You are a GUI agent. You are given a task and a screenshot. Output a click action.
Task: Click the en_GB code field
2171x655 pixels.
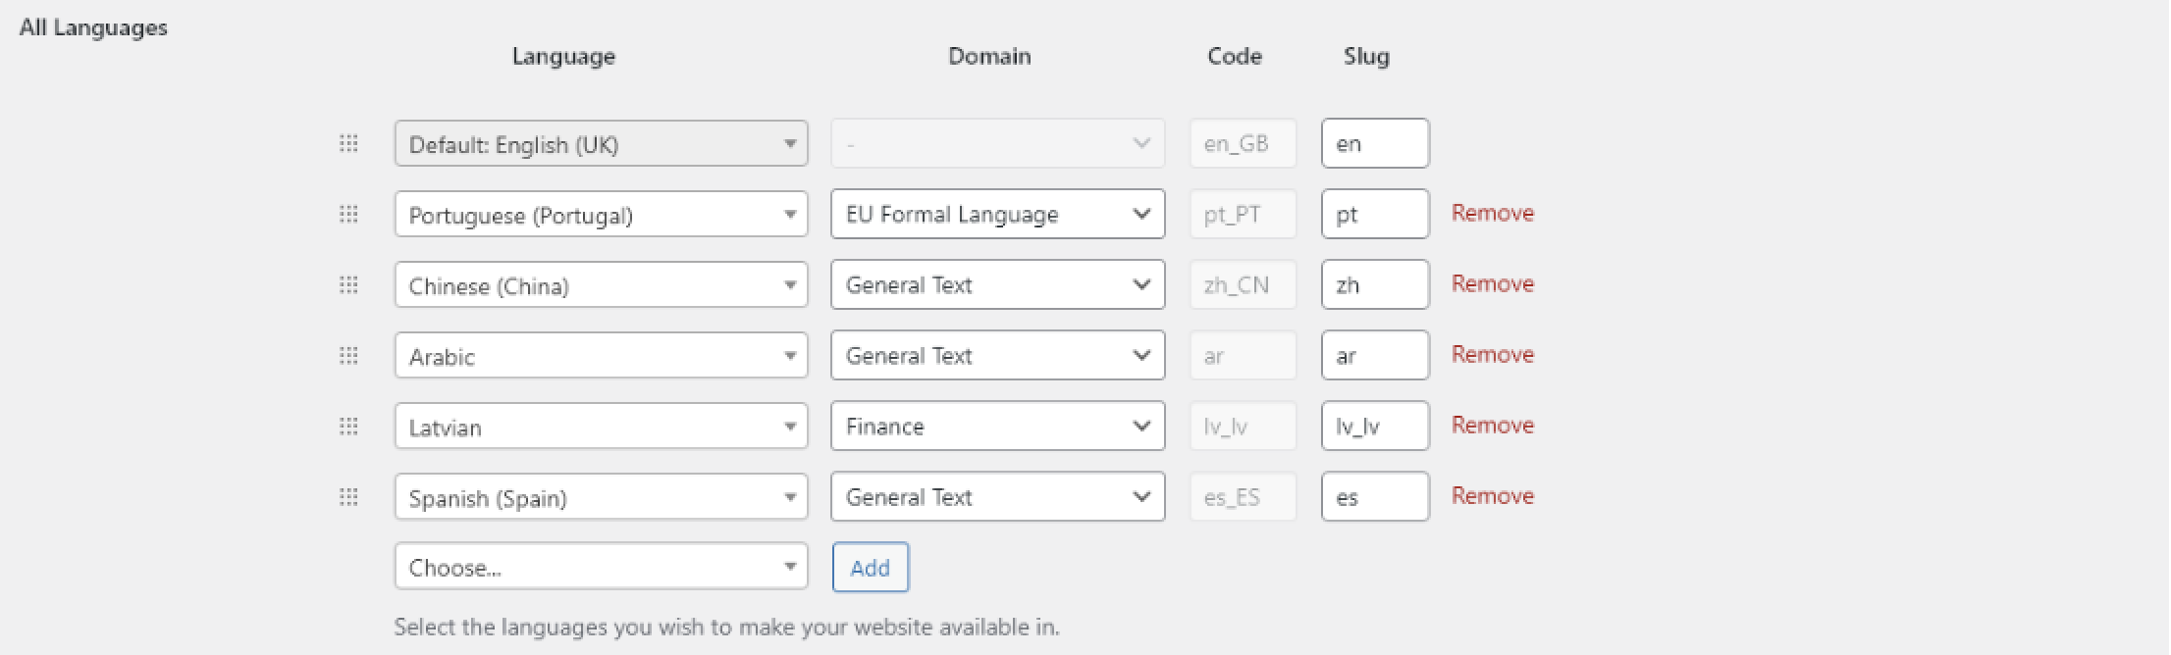coord(1244,143)
